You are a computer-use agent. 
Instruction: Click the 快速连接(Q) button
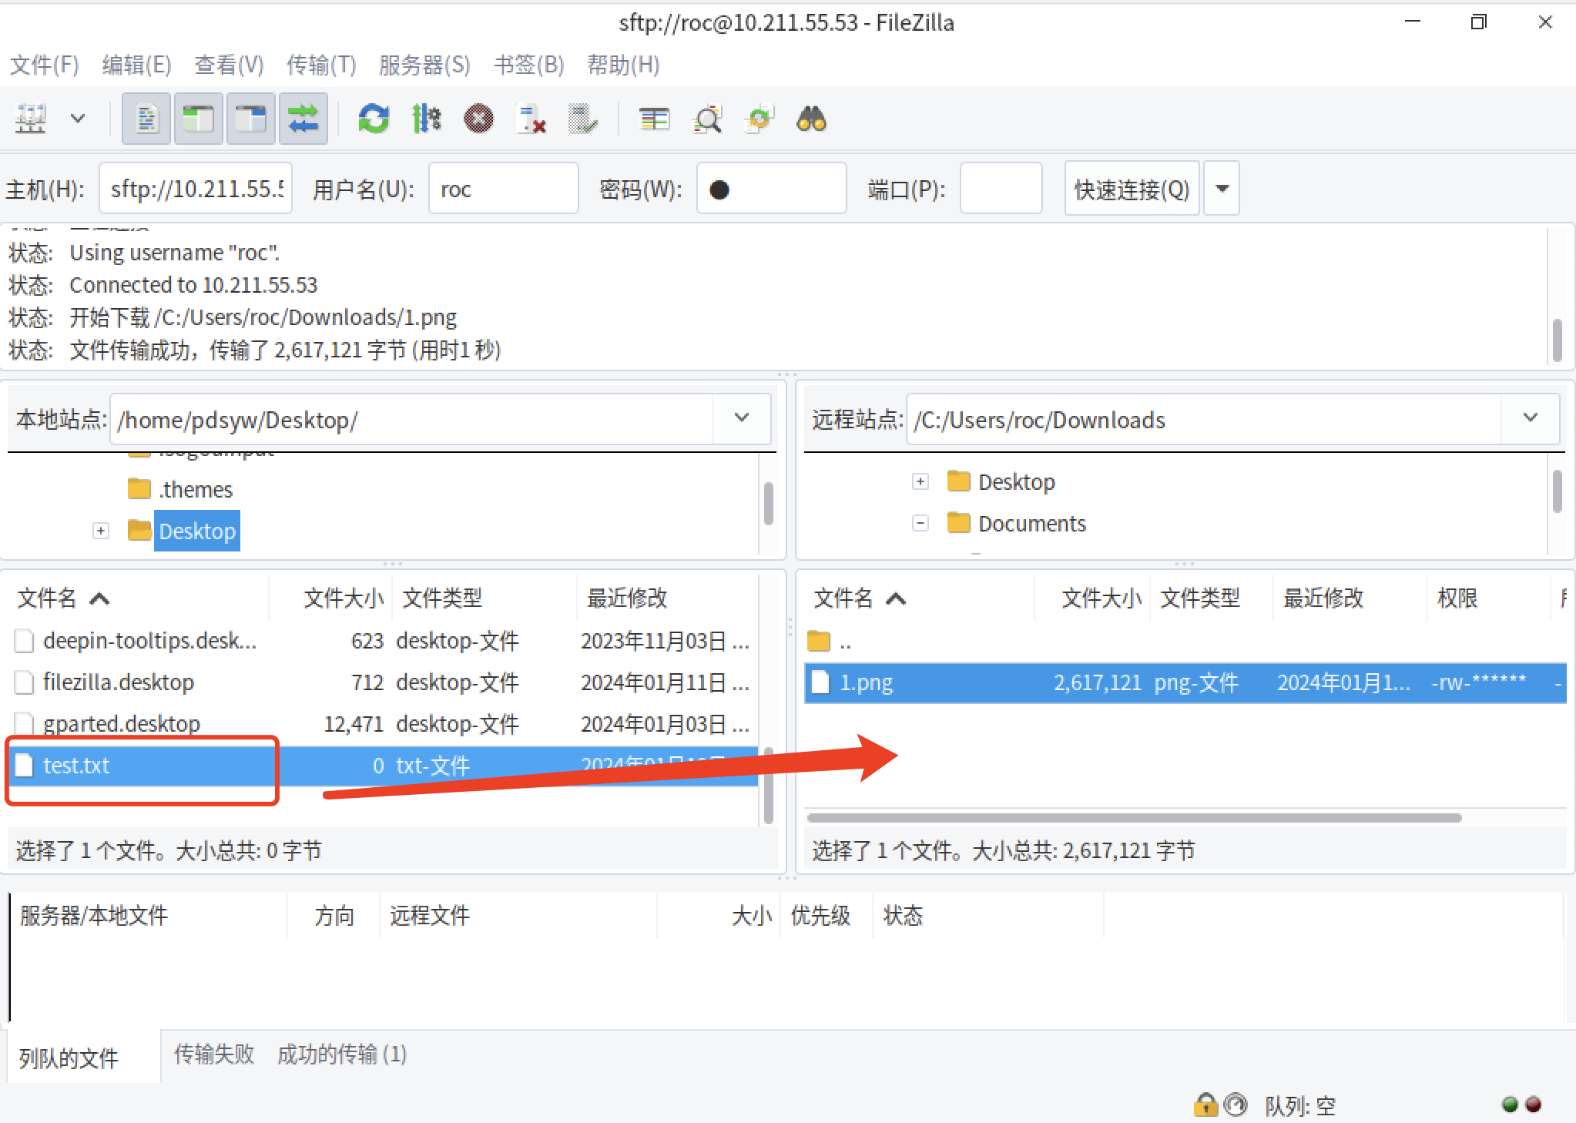1131,189
